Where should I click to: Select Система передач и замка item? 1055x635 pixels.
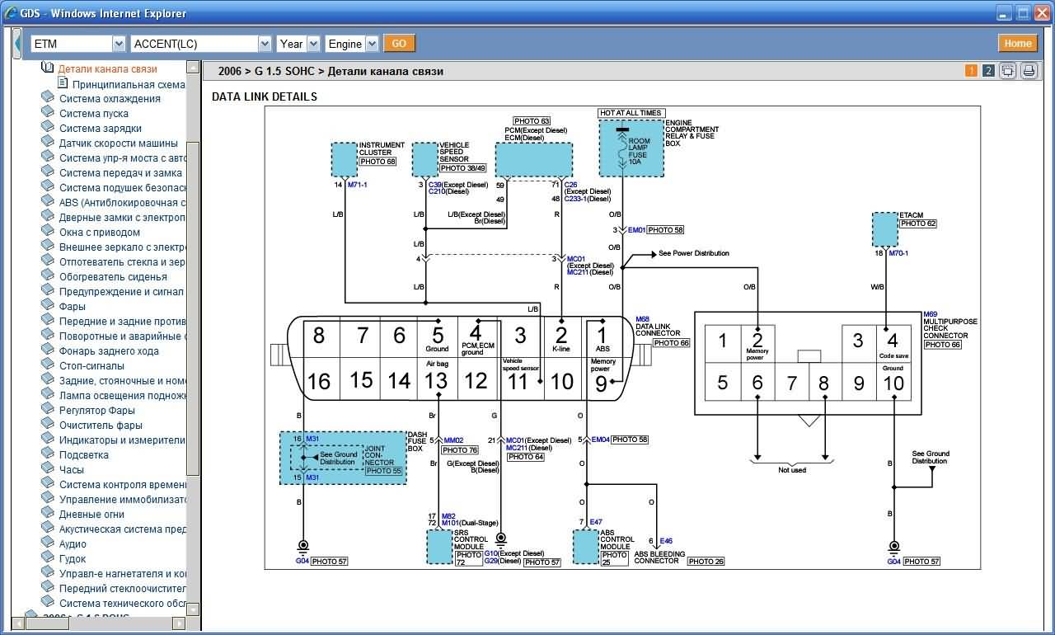coord(120,173)
